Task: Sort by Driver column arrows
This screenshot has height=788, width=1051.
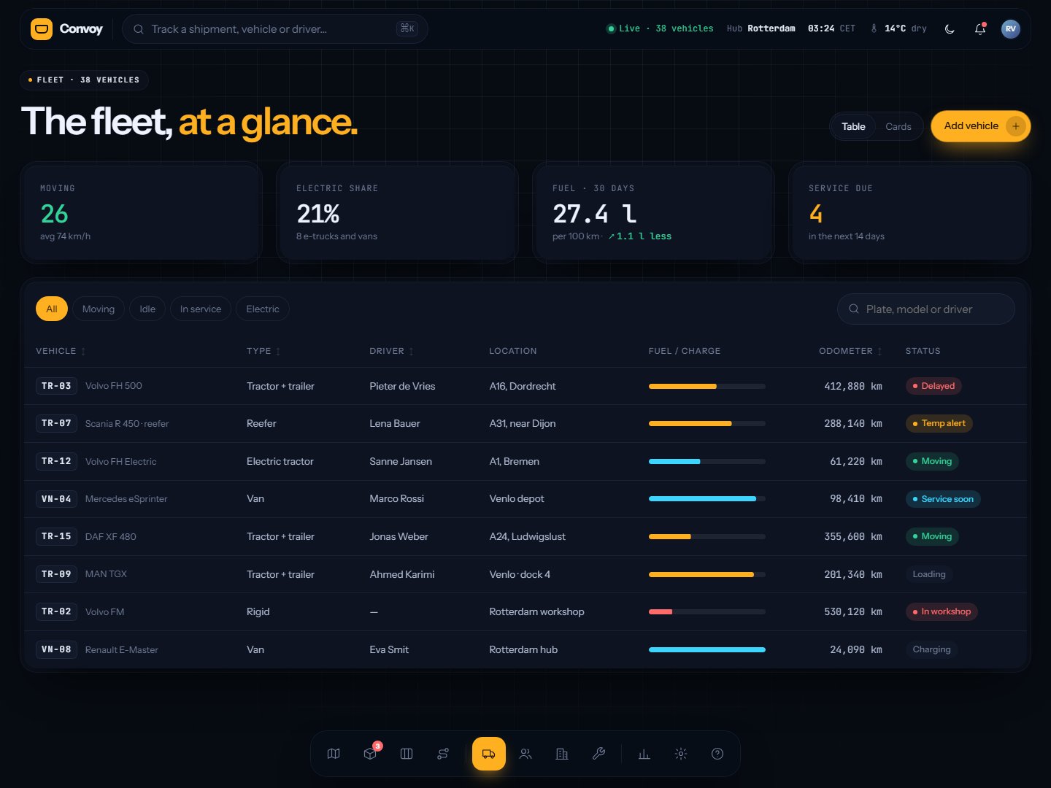Action: (x=412, y=352)
